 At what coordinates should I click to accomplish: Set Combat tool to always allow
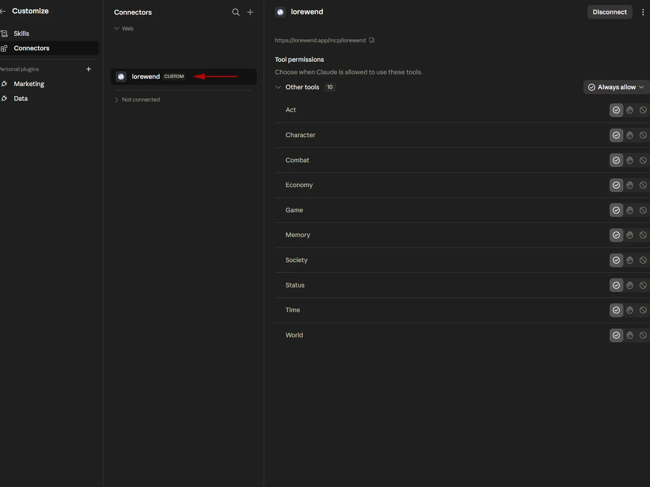(x=616, y=160)
